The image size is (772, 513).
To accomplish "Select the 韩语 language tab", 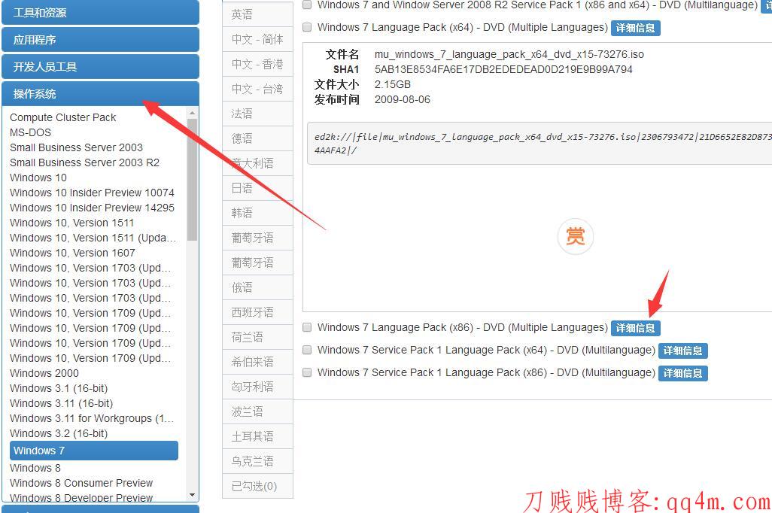I will coord(257,213).
